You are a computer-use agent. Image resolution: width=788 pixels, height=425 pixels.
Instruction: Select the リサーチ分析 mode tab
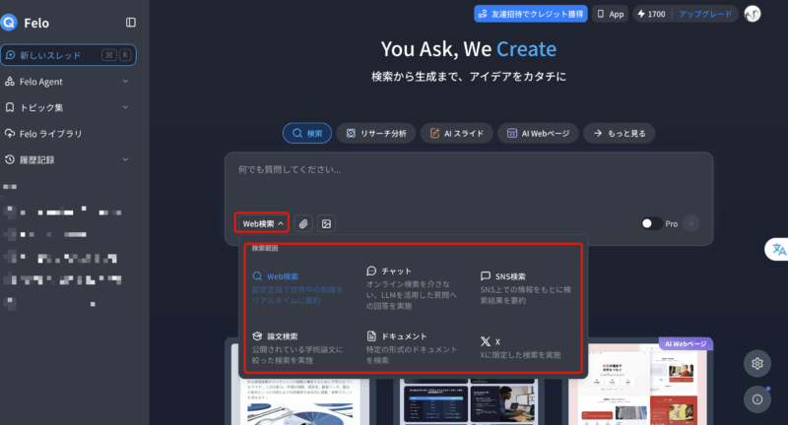[x=376, y=134]
